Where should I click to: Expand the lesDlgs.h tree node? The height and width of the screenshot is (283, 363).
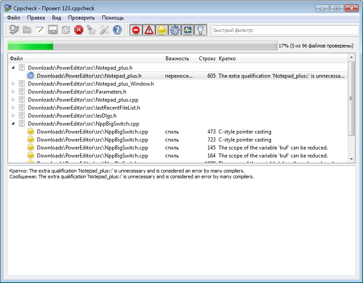[x=13, y=116]
